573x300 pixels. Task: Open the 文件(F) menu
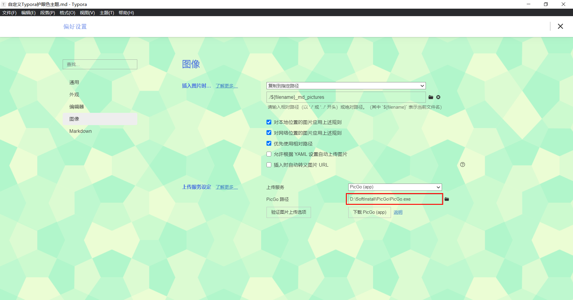(10, 13)
